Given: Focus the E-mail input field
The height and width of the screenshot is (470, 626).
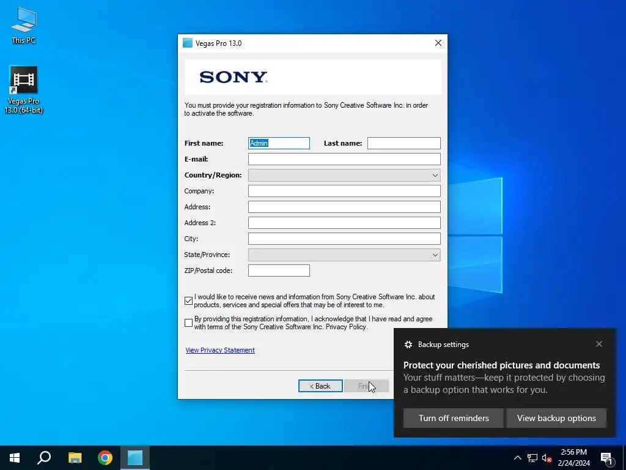Looking at the screenshot, I should [x=344, y=159].
